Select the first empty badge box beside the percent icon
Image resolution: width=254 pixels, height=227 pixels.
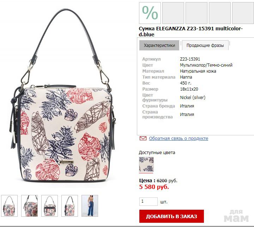(x=173, y=13)
